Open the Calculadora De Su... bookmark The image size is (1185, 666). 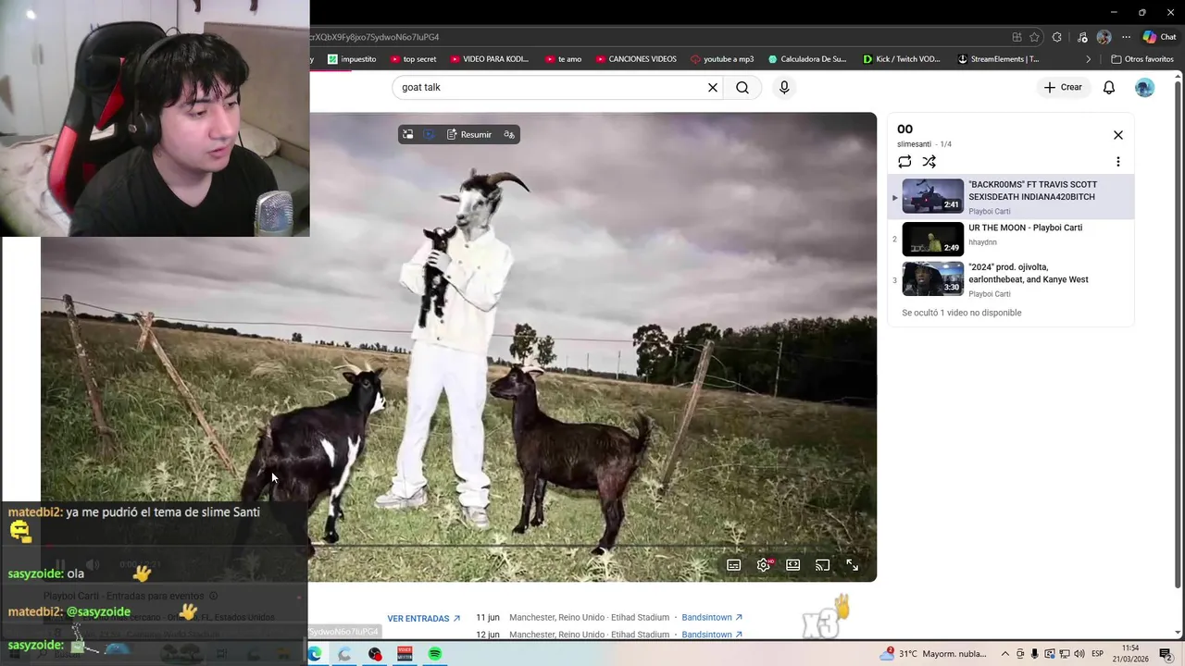[806, 59]
